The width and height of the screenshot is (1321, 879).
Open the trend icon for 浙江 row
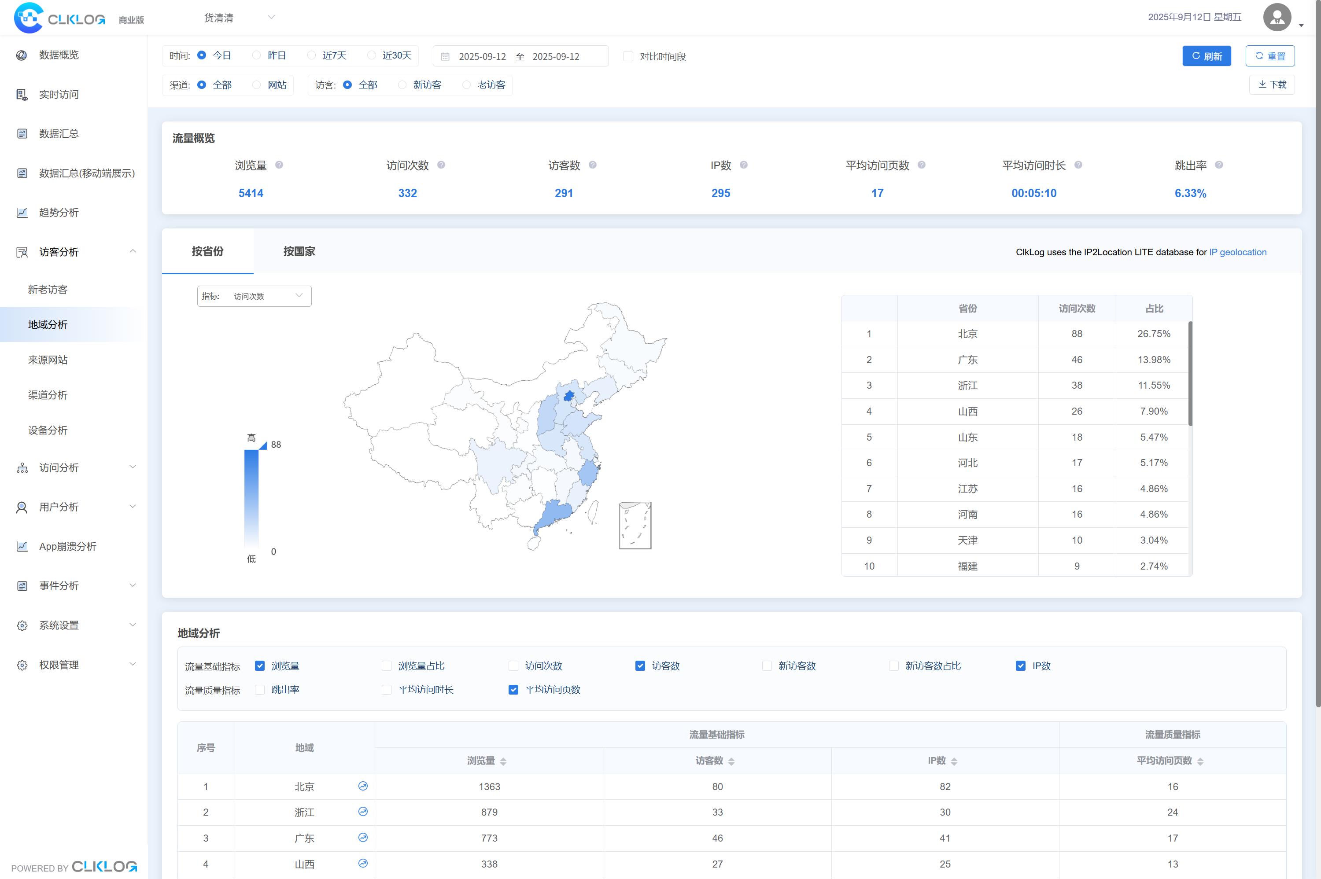tap(363, 812)
